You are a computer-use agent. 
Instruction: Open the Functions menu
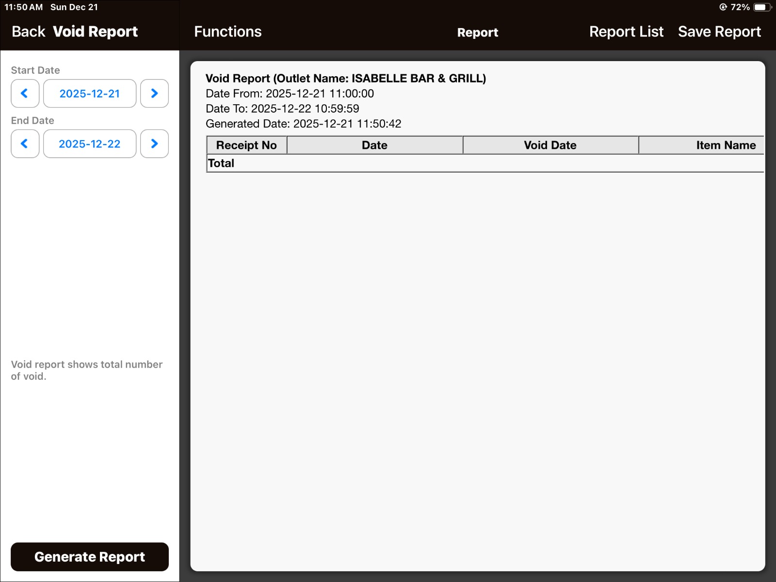227,32
